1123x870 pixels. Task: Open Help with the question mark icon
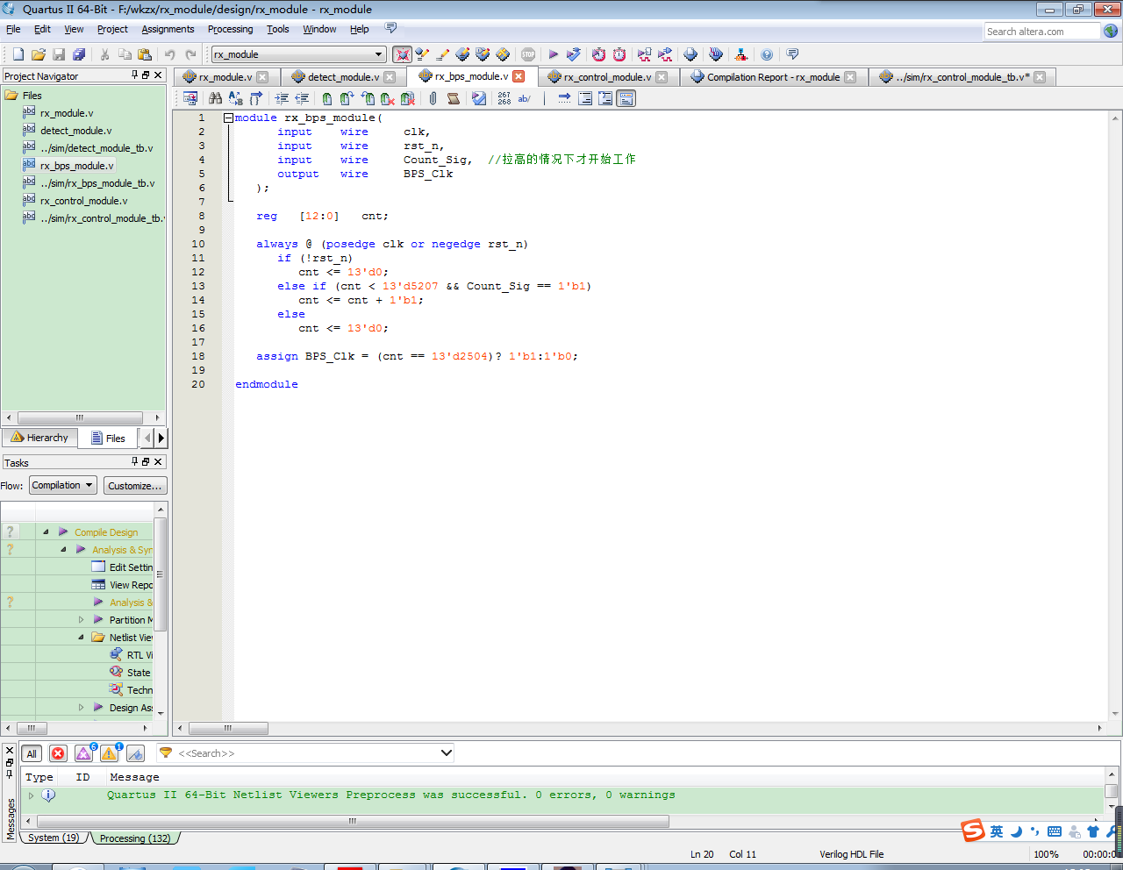click(766, 53)
